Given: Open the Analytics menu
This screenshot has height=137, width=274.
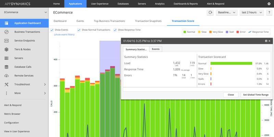Looking at the screenshot, I should click(x=160, y=4).
